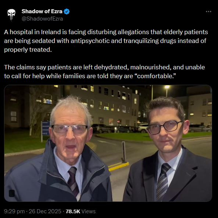The width and height of the screenshot is (218, 218).
Task: Click the Views label
Action: [x=89, y=211]
